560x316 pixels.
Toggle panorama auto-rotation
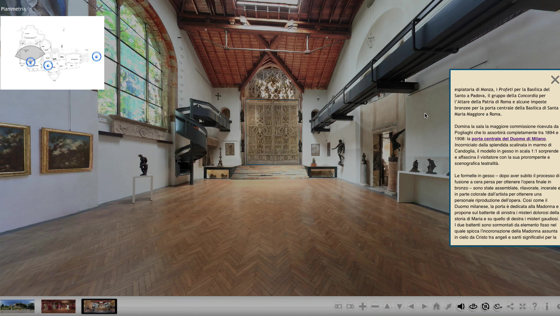click(x=473, y=306)
